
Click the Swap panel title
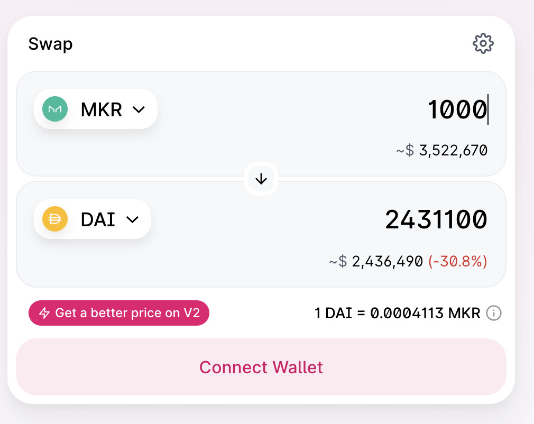click(x=51, y=44)
